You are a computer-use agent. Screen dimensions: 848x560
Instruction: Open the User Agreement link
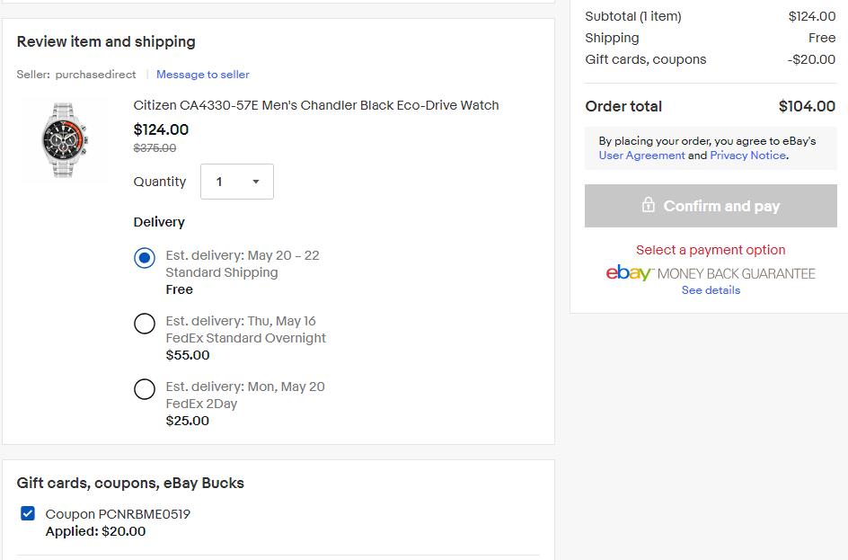pos(641,156)
